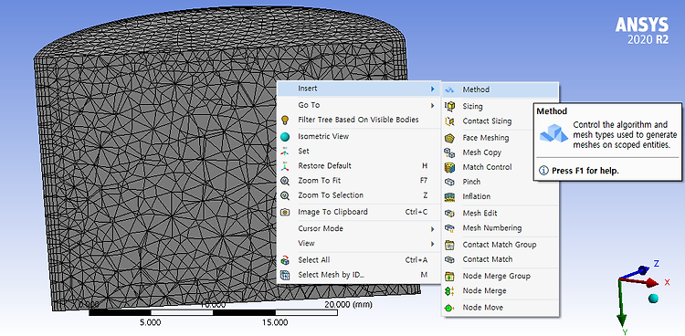Click the Face Meshing icon
The image size is (685, 336).
tap(449, 138)
